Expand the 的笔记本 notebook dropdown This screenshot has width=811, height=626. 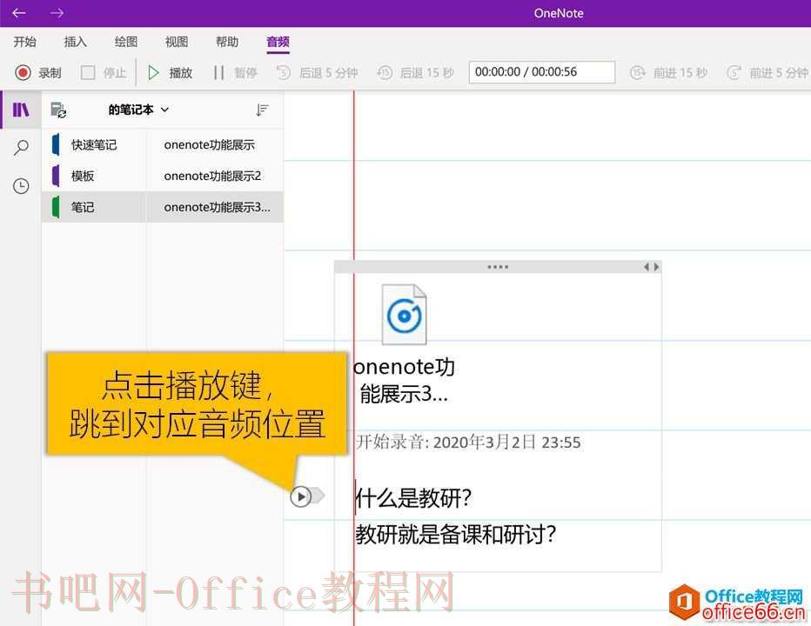(138, 110)
